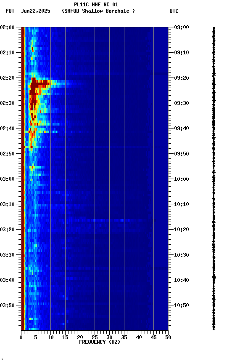Click the '10:50' UTC time label

pos(182,305)
